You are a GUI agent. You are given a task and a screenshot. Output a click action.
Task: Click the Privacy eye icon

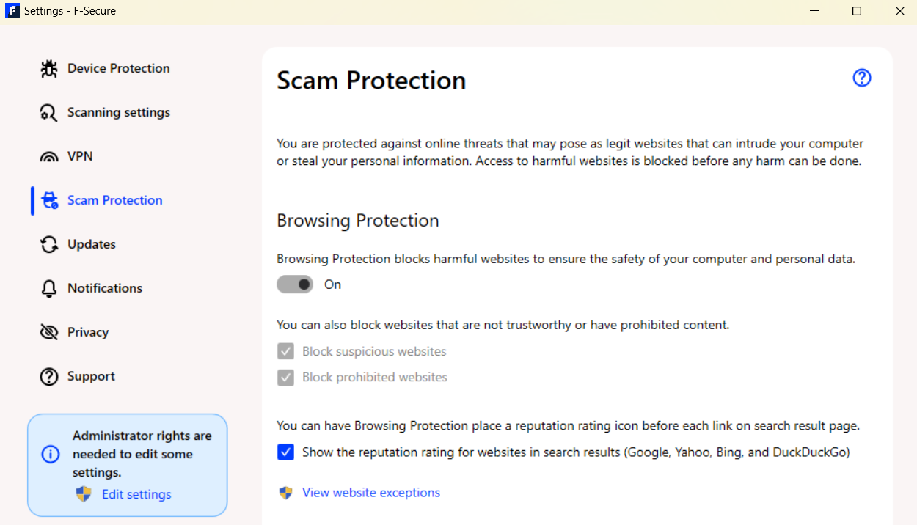[48, 331]
